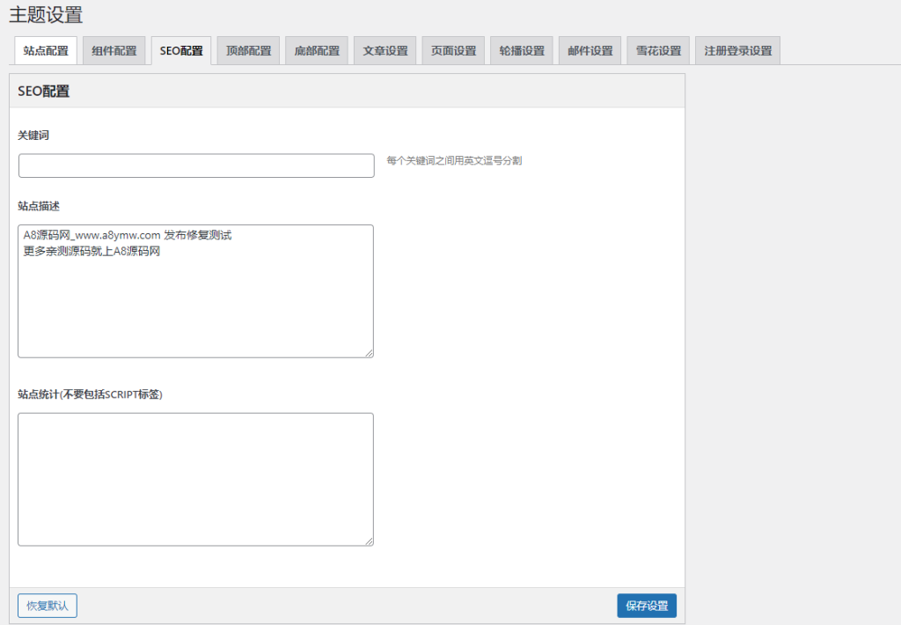The height and width of the screenshot is (625, 901).
Task: Switch to the 站点配置 tab
Action: (46, 50)
